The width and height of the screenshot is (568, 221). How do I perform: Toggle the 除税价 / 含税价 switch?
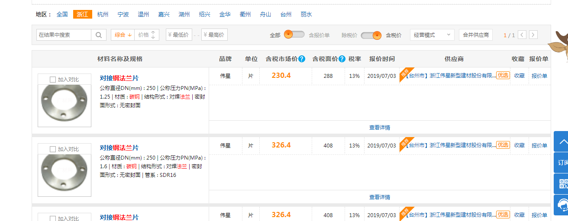pos(371,35)
